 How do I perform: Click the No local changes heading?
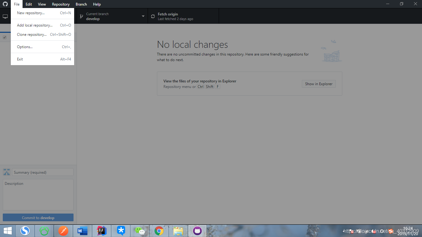192,44
